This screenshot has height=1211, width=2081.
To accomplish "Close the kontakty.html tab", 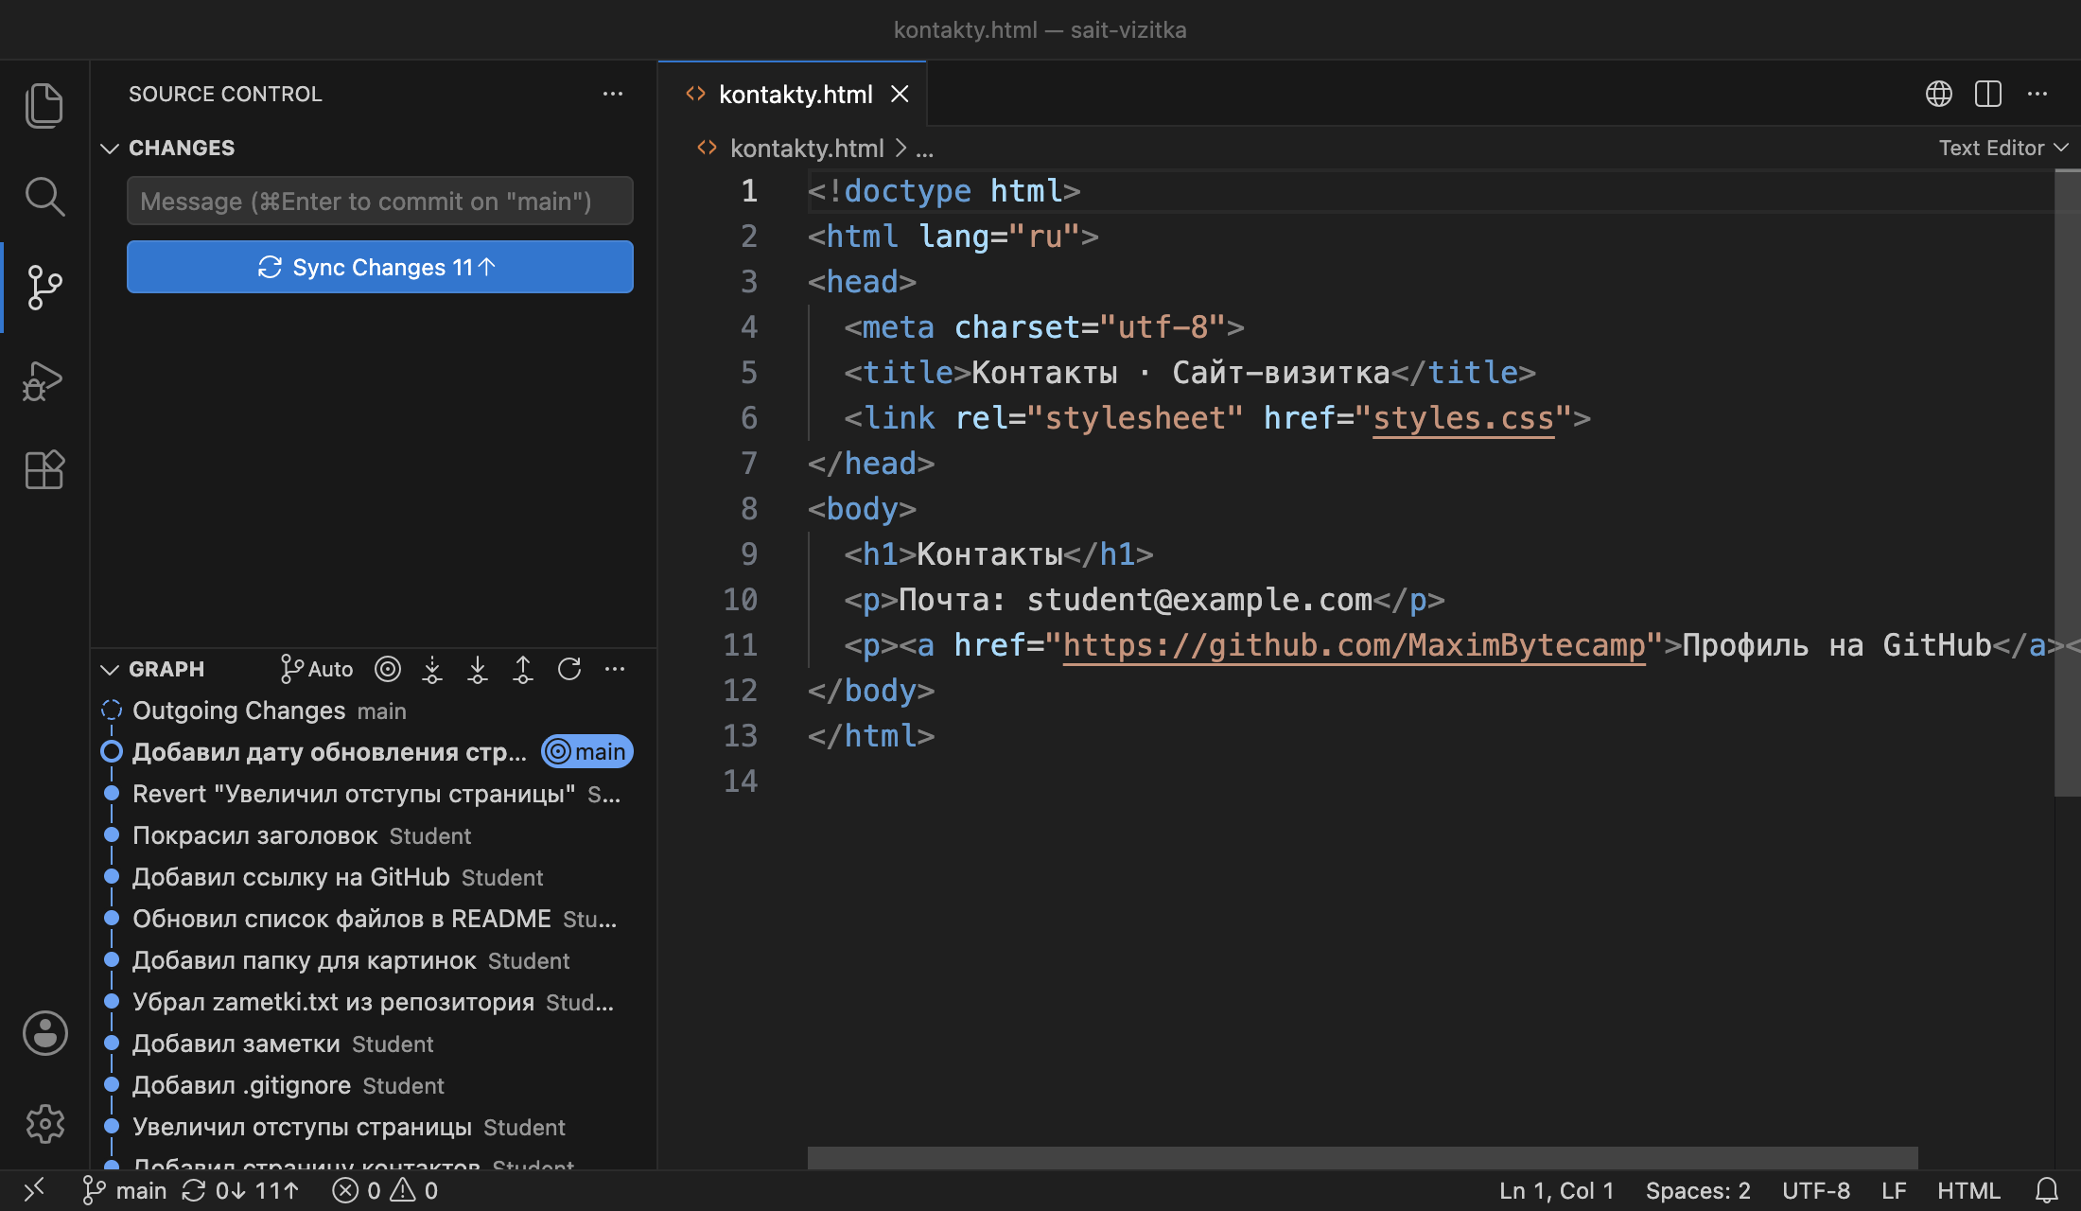I will [x=900, y=94].
